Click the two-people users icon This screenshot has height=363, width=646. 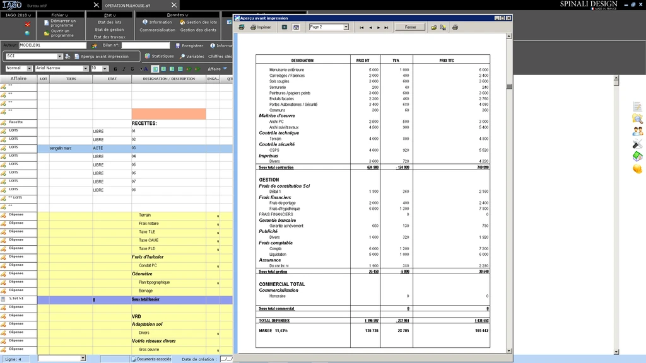click(x=637, y=131)
